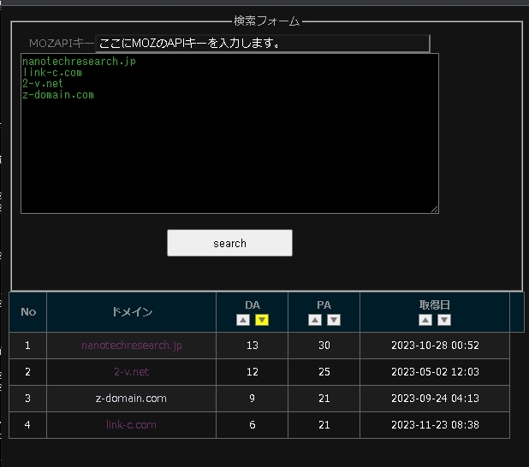Focus the MOZ API key input field
The width and height of the screenshot is (529, 467).
pos(263,43)
